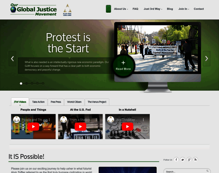
Task: Select the second slider pagination dot
Action: point(27,84)
